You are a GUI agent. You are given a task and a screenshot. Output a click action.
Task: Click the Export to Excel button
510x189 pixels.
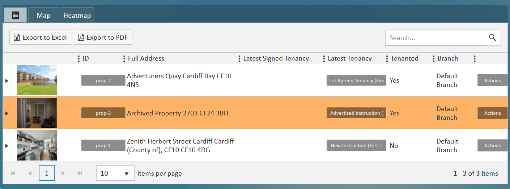[40, 38]
